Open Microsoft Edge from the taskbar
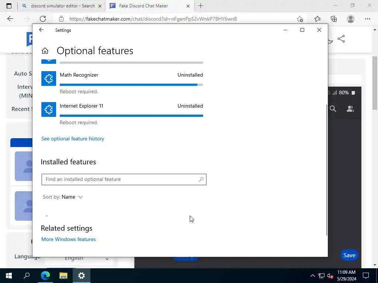The height and width of the screenshot is (283, 378). [45, 276]
